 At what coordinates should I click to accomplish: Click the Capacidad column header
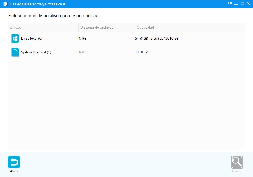(x=145, y=27)
